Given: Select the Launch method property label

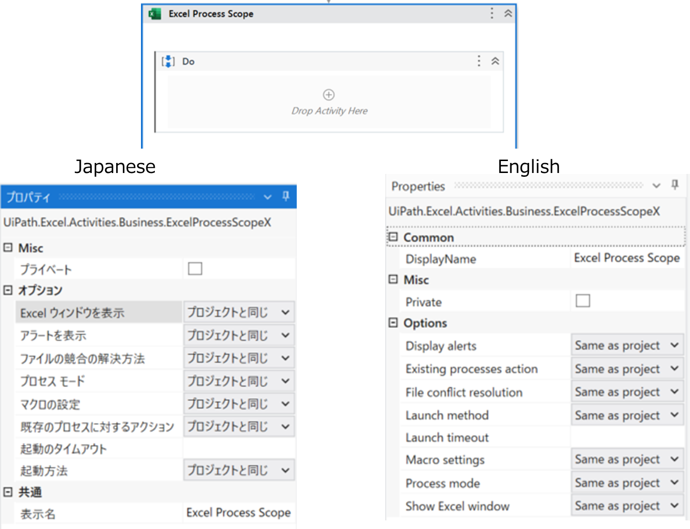Looking at the screenshot, I should (447, 415).
